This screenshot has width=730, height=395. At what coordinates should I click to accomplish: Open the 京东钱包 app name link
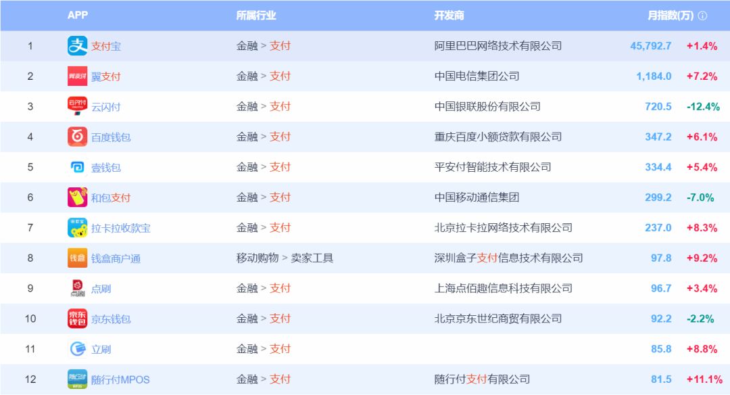pyautogui.click(x=111, y=319)
